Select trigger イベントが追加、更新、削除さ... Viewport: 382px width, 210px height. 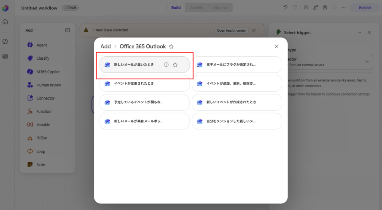237,83
